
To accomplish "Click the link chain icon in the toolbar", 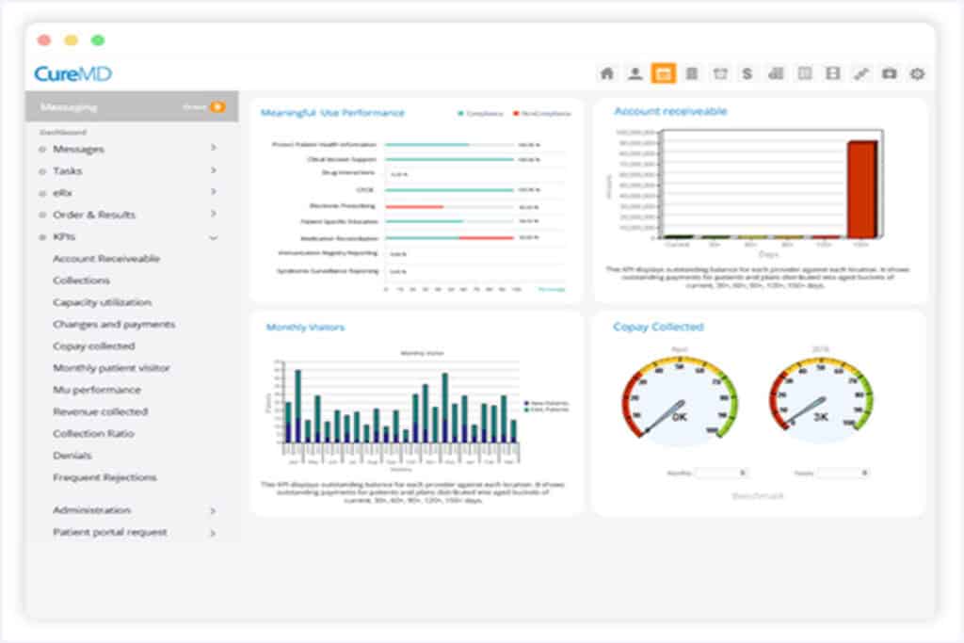I will (860, 73).
